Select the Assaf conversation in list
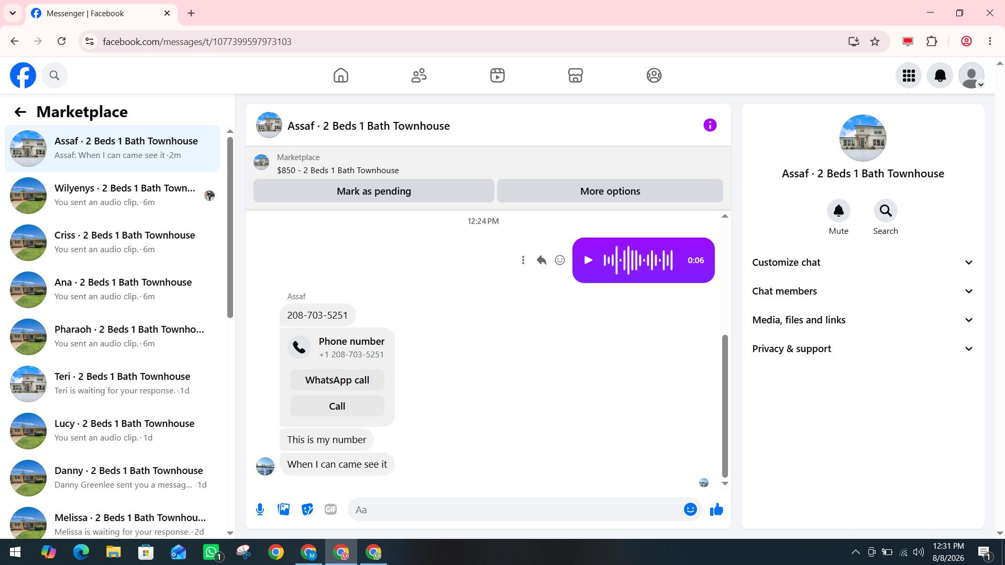The height and width of the screenshot is (565, 1005). click(x=112, y=149)
